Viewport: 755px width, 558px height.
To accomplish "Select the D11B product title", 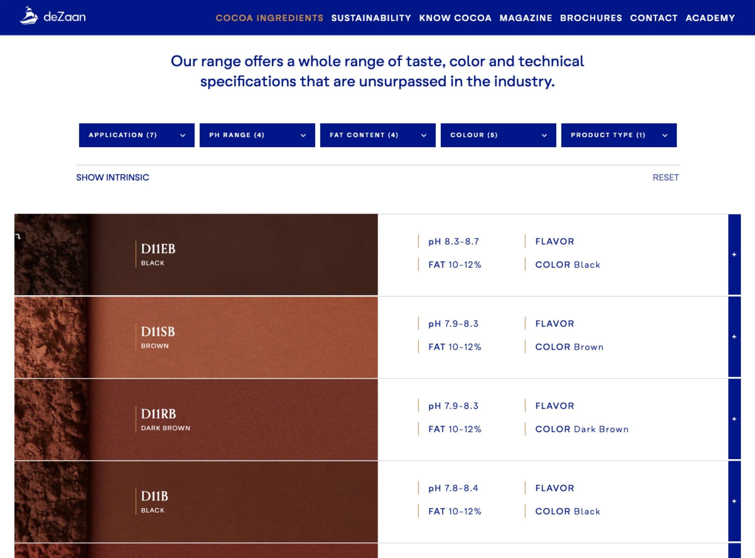I will [154, 496].
